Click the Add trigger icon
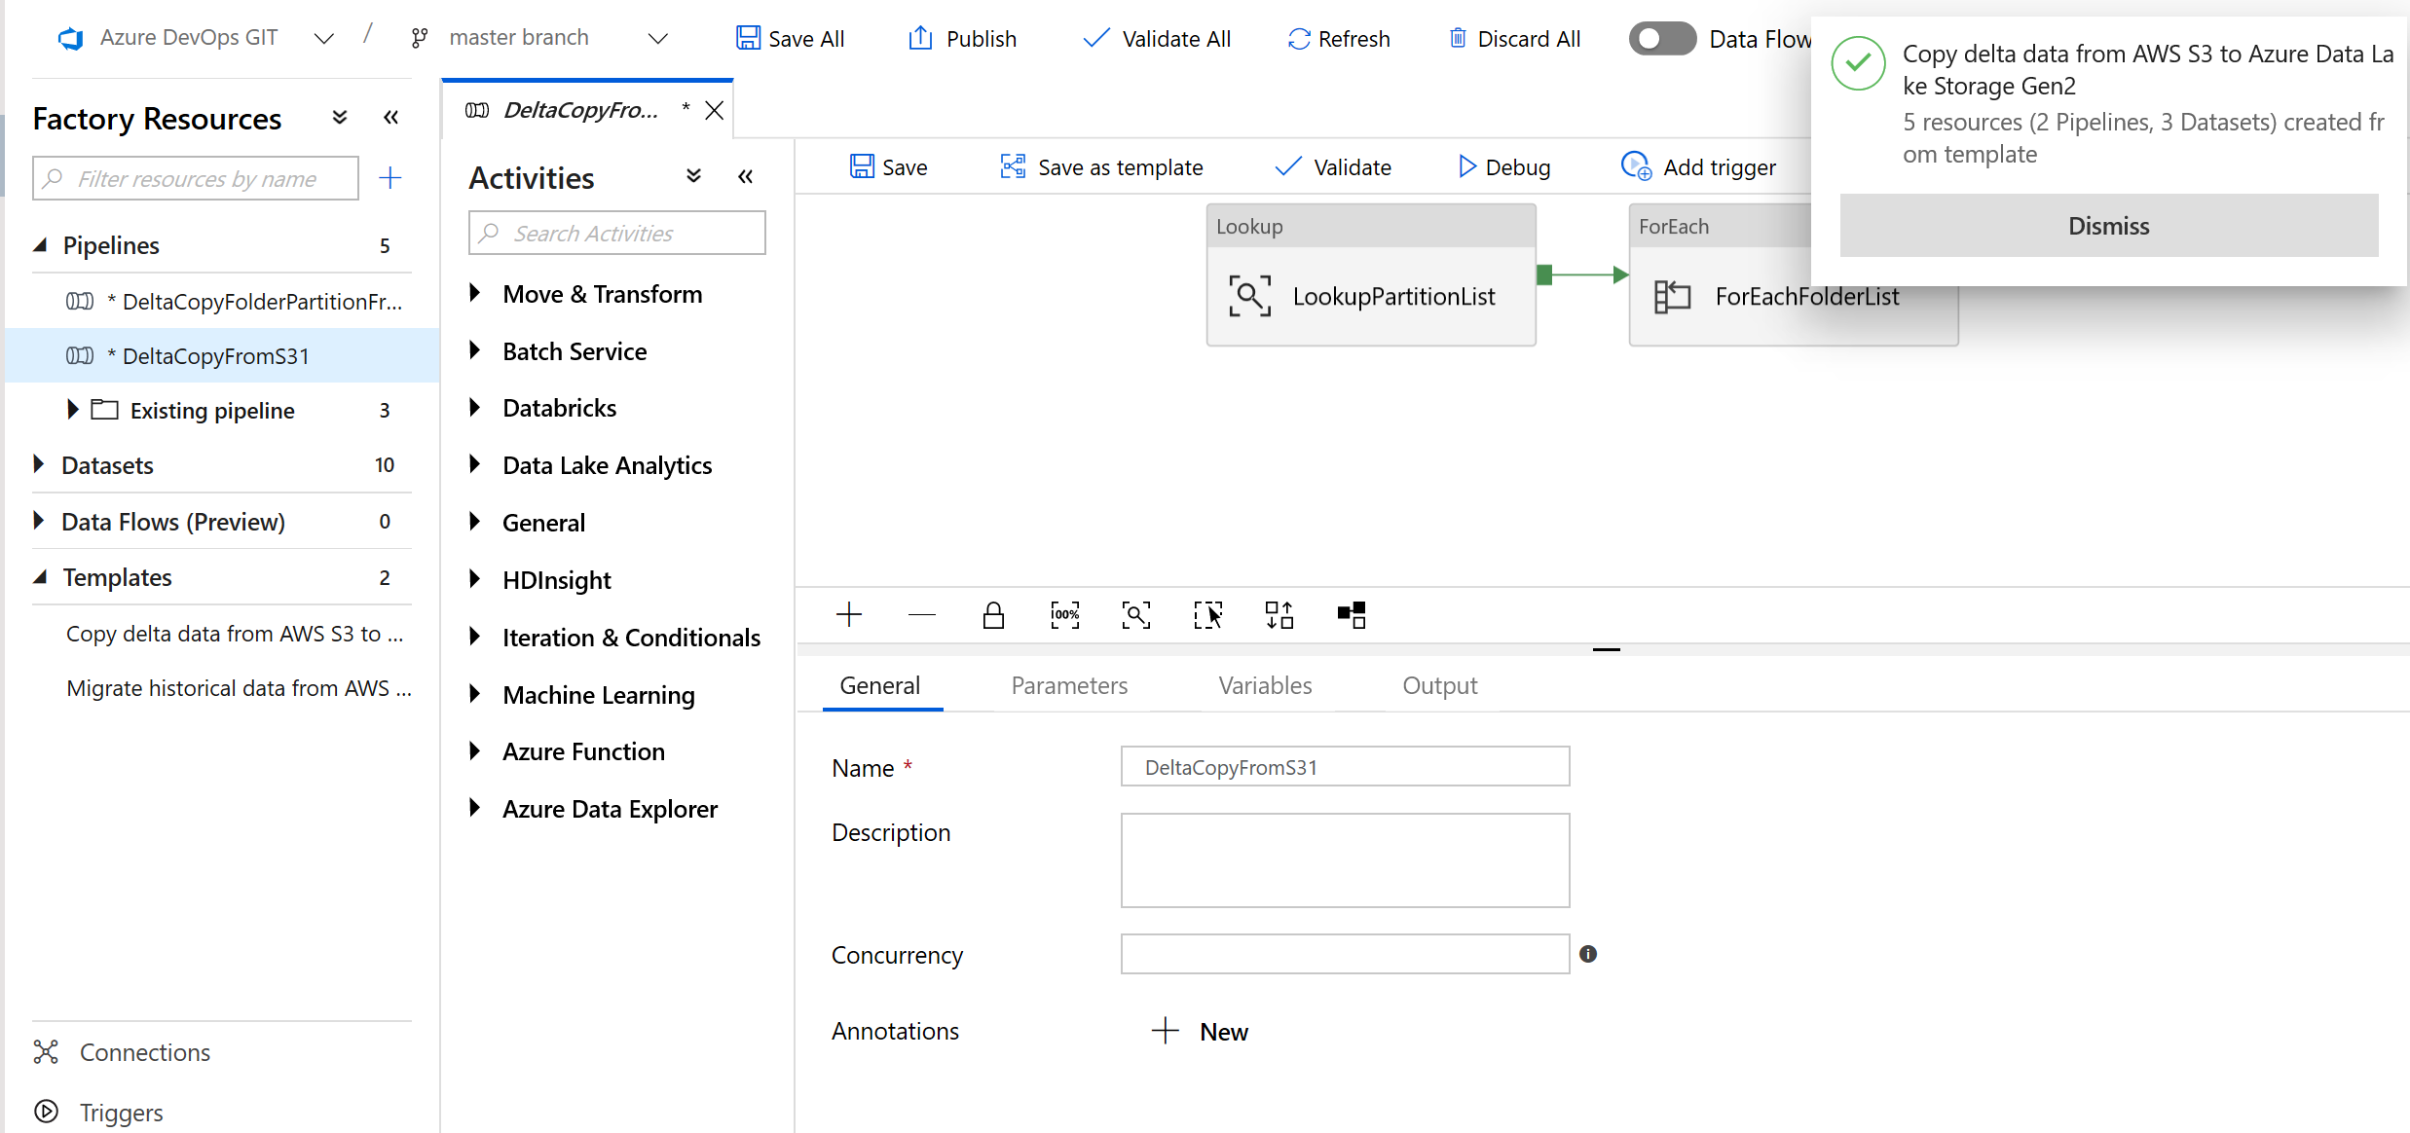Viewport: 2410px width, 1133px height. [x=1635, y=166]
